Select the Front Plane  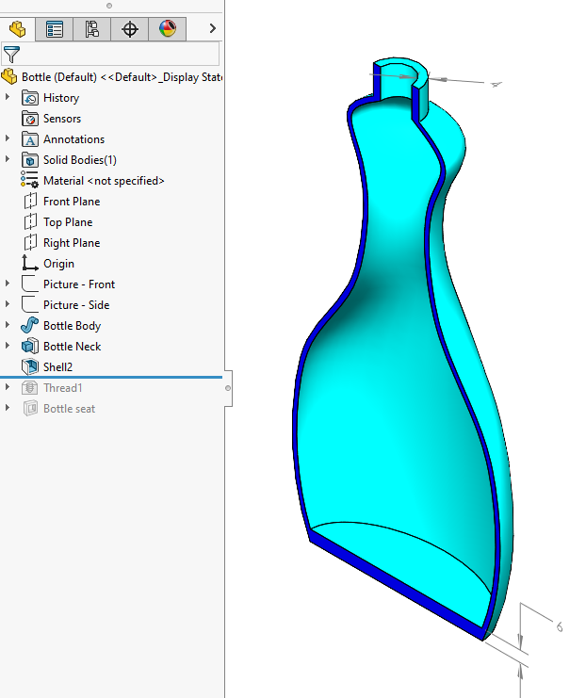71,202
